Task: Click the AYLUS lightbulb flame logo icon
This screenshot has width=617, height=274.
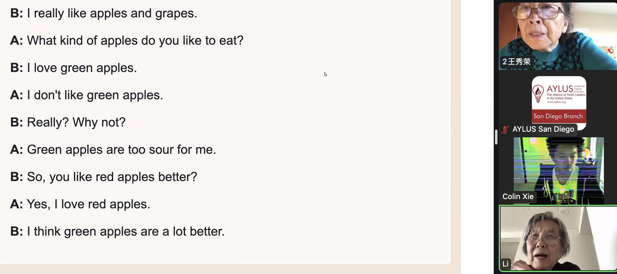Action: pos(538,93)
